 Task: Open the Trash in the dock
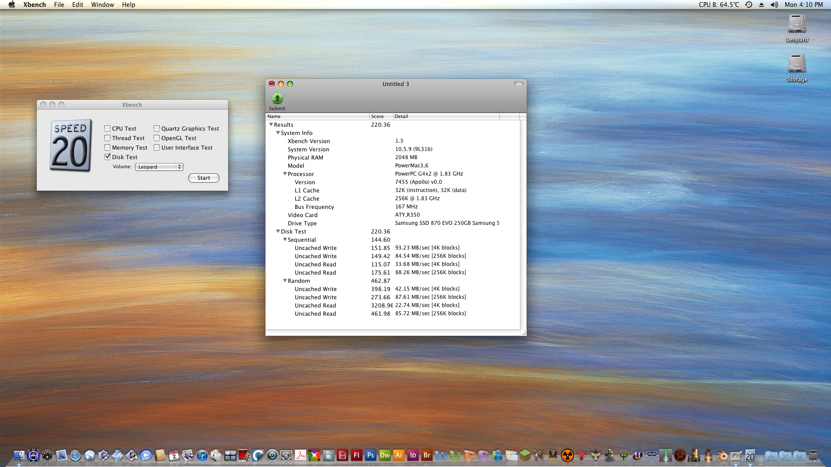(813, 455)
